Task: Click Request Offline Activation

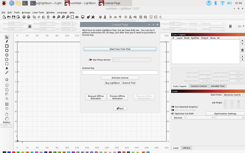Action: point(96,97)
